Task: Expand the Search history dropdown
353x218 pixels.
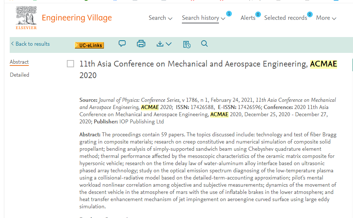Action: pyautogui.click(x=203, y=18)
